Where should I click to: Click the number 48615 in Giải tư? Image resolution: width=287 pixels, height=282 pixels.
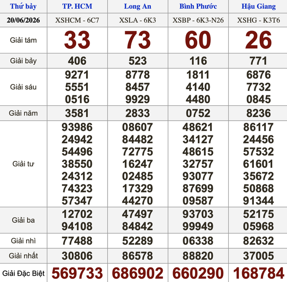point(198,152)
